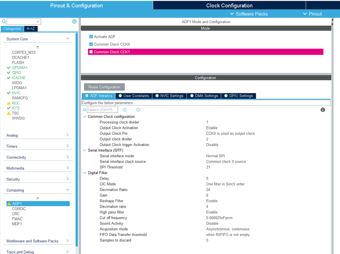Select CORDIC in Computing list
The height and width of the screenshot is (254, 340).
click(19, 209)
